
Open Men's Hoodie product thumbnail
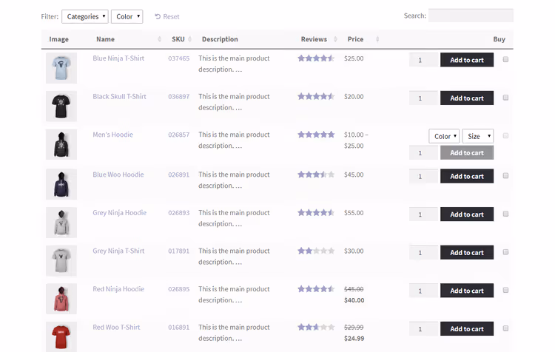(61, 144)
